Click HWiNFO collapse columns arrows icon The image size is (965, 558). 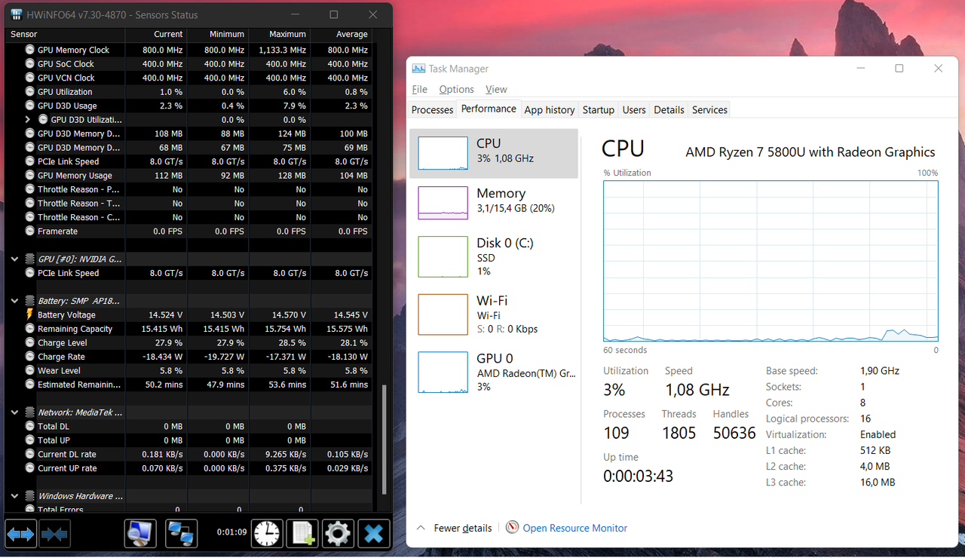(x=55, y=534)
